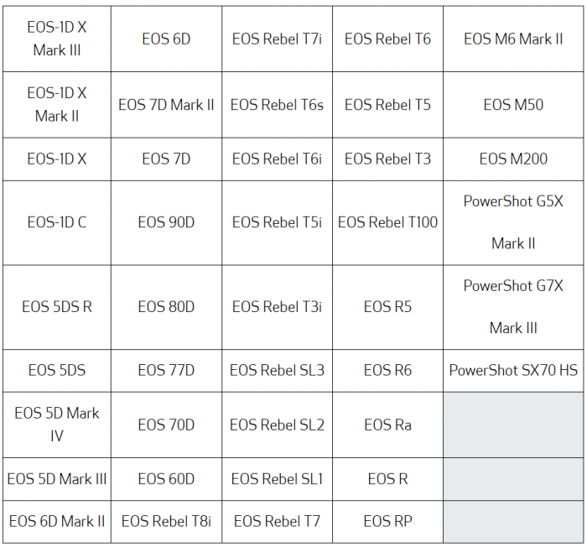This screenshot has width=587, height=547.
Task: Select the EOS 90D entry
Action: [166, 222]
